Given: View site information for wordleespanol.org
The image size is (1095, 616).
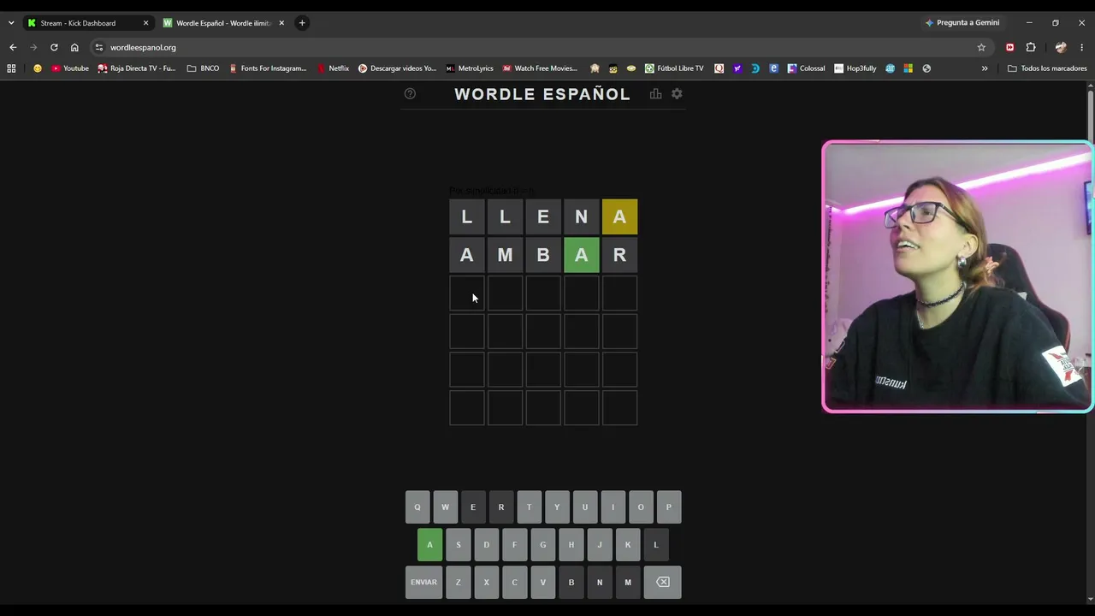Looking at the screenshot, I should tap(99, 48).
